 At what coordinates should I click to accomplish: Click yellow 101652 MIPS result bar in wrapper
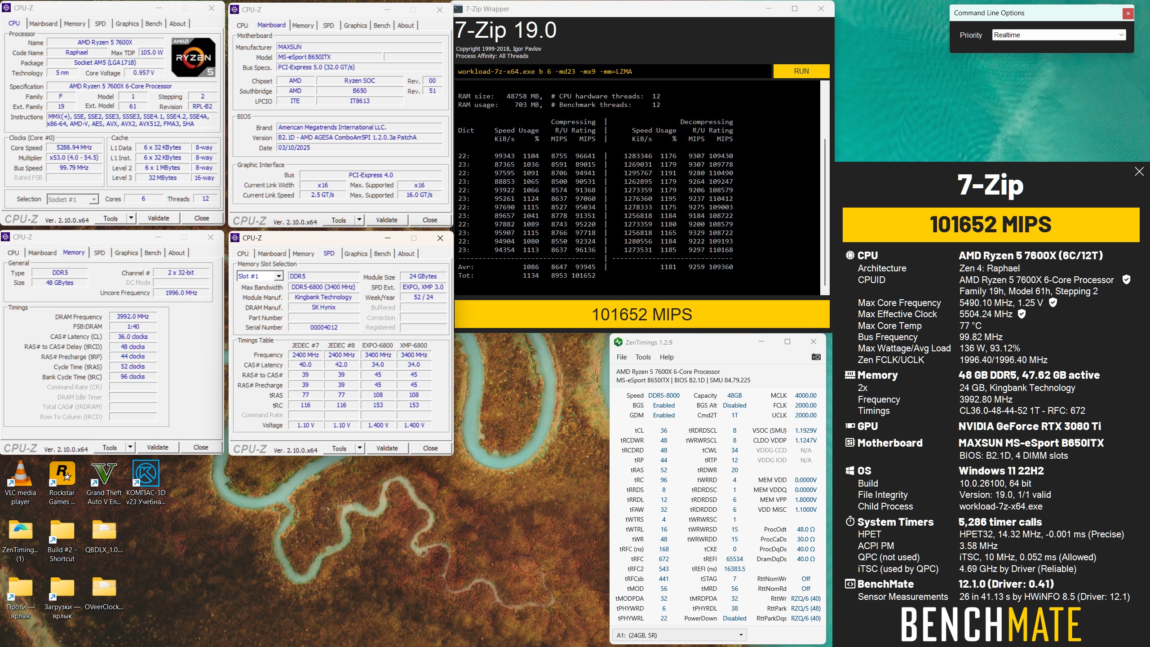coord(641,314)
